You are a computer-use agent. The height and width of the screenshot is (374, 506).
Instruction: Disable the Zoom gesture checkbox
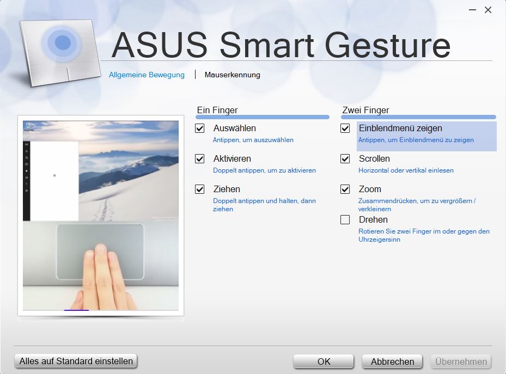click(x=345, y=189)
